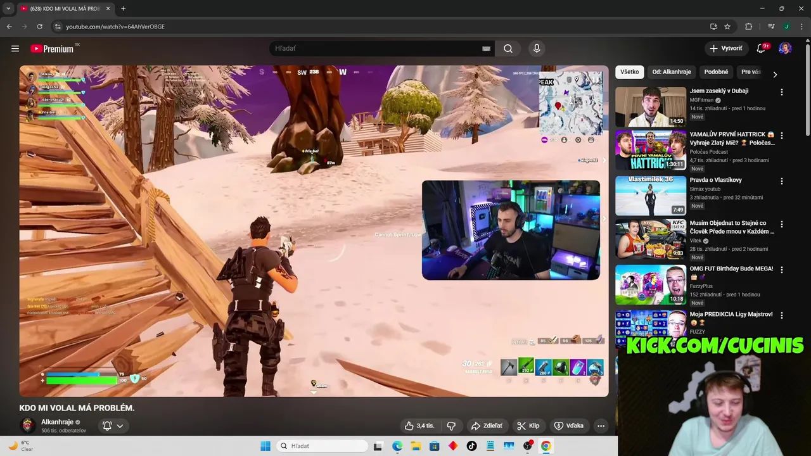Screen dimensions: 811x456
Task: Click the Zdieľať share button
Action: 487,426
